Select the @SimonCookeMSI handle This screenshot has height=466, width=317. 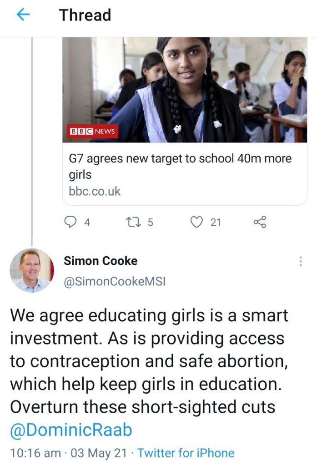pos(115,282)
